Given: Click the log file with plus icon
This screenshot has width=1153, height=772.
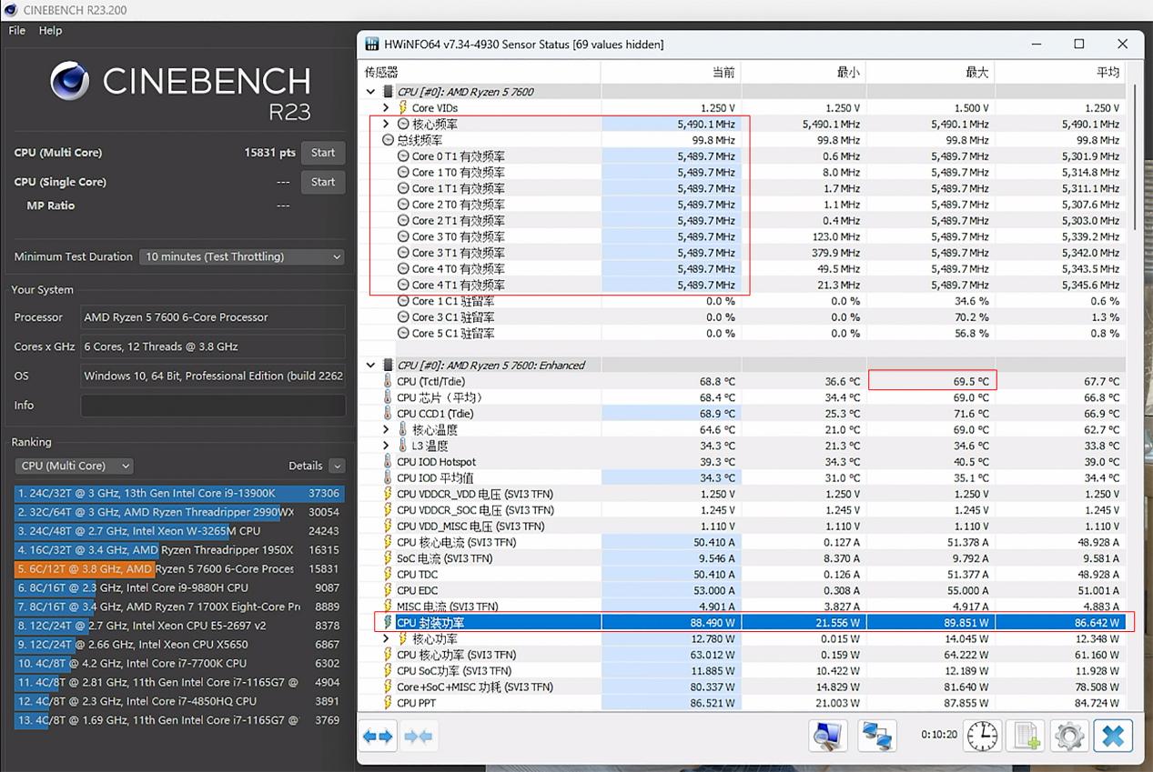Looking at the screenshot, I should (1027, 736).
